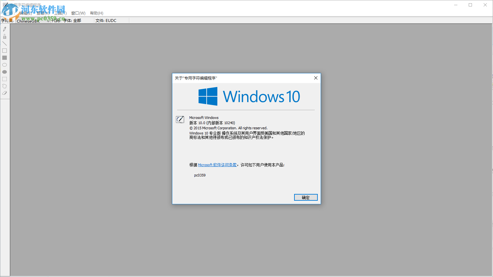Screen dimensions: 493x277
Task: Choose the Eraser tool
Action: pos(5,93)
